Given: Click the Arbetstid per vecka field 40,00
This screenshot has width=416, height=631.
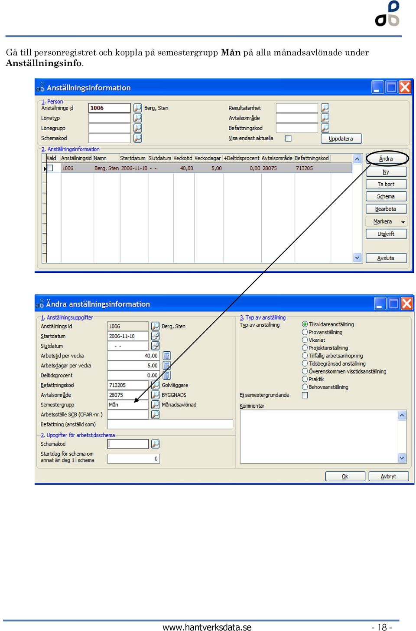Looking at the screenshot, I should pos(133,356).
